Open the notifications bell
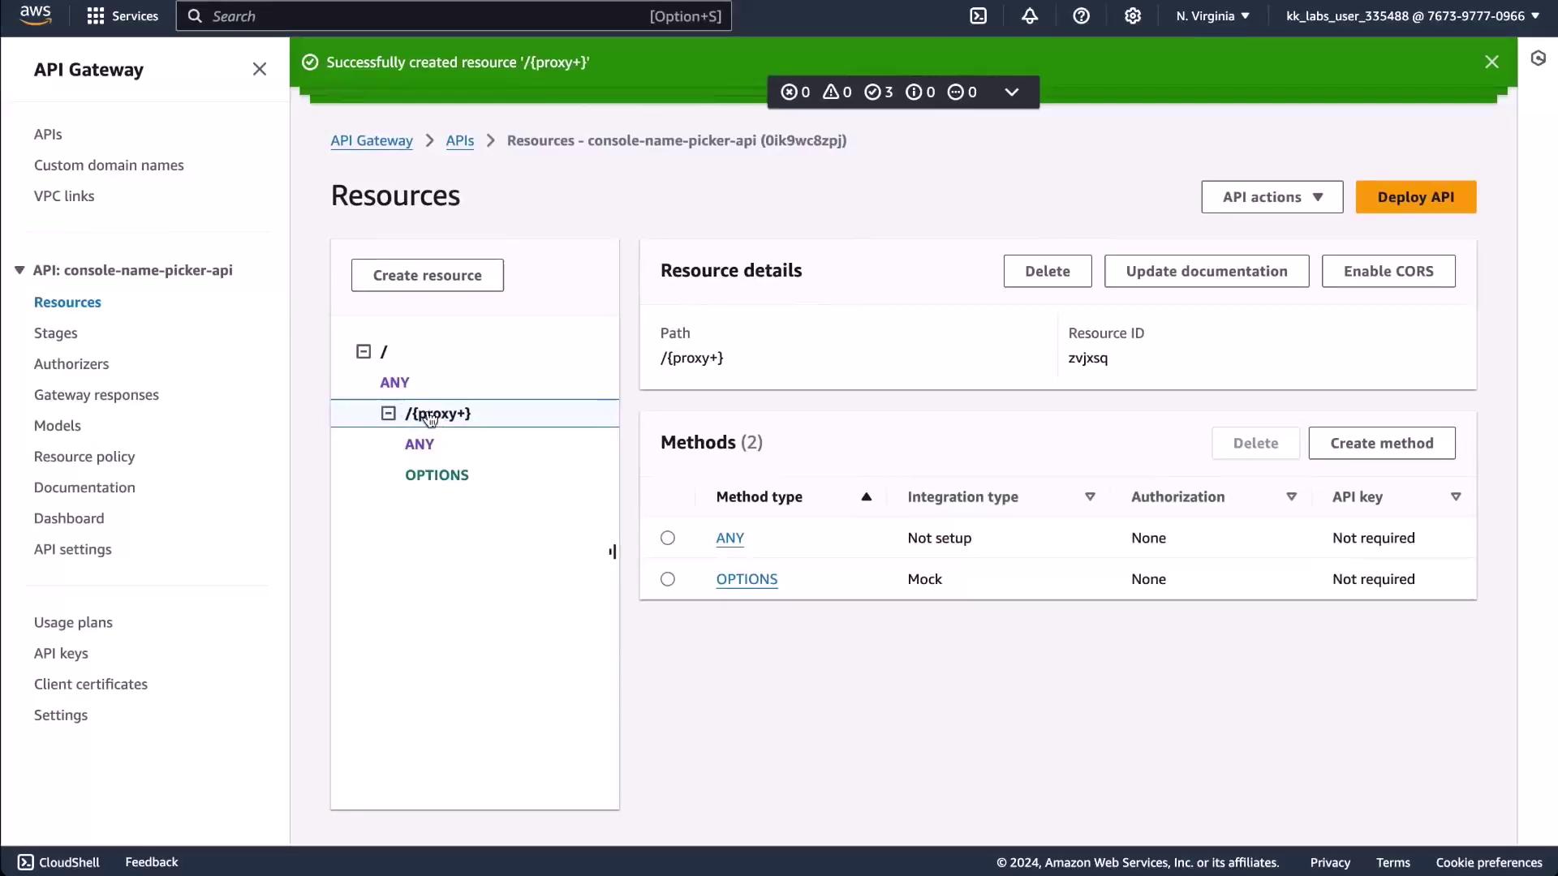Screen dimensions: 1558x876 (1030, 16)
